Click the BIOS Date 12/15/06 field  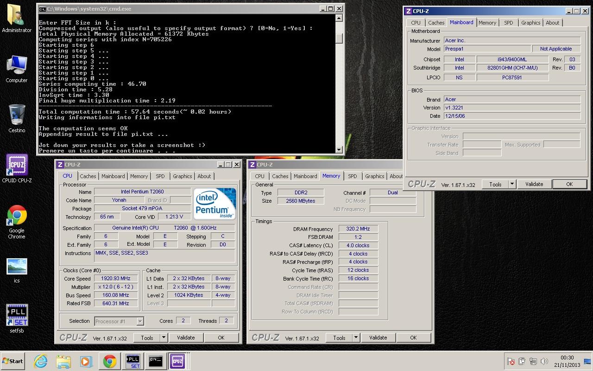click(512, 116)
